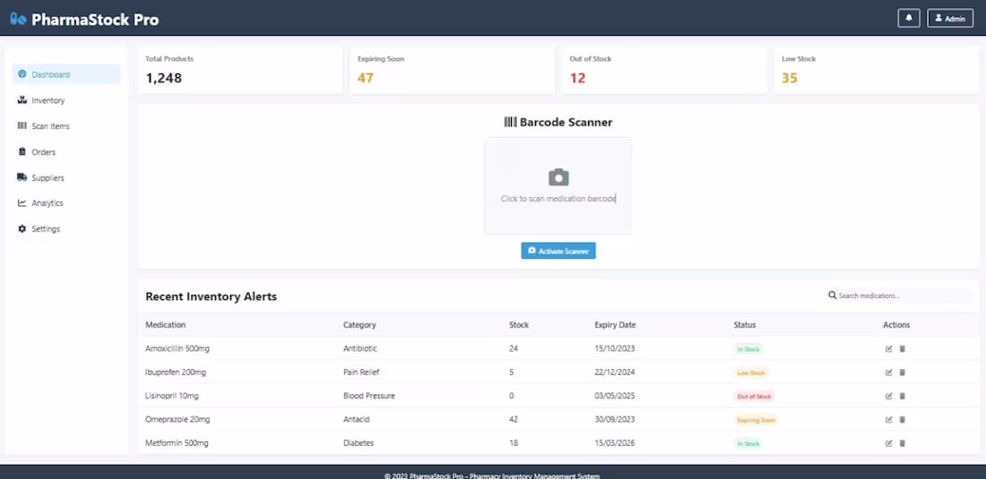Click the Blood Pressure category cell
The width and height of the screenshot is (986, 479).
369,396
